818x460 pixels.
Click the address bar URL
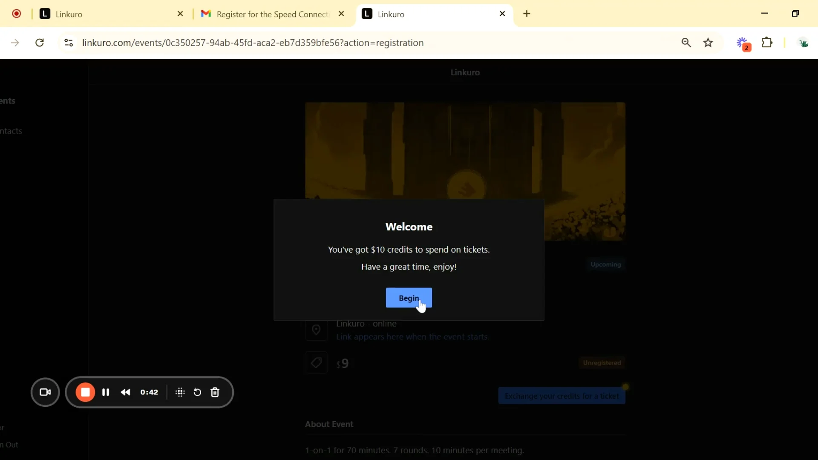point(253,43)
